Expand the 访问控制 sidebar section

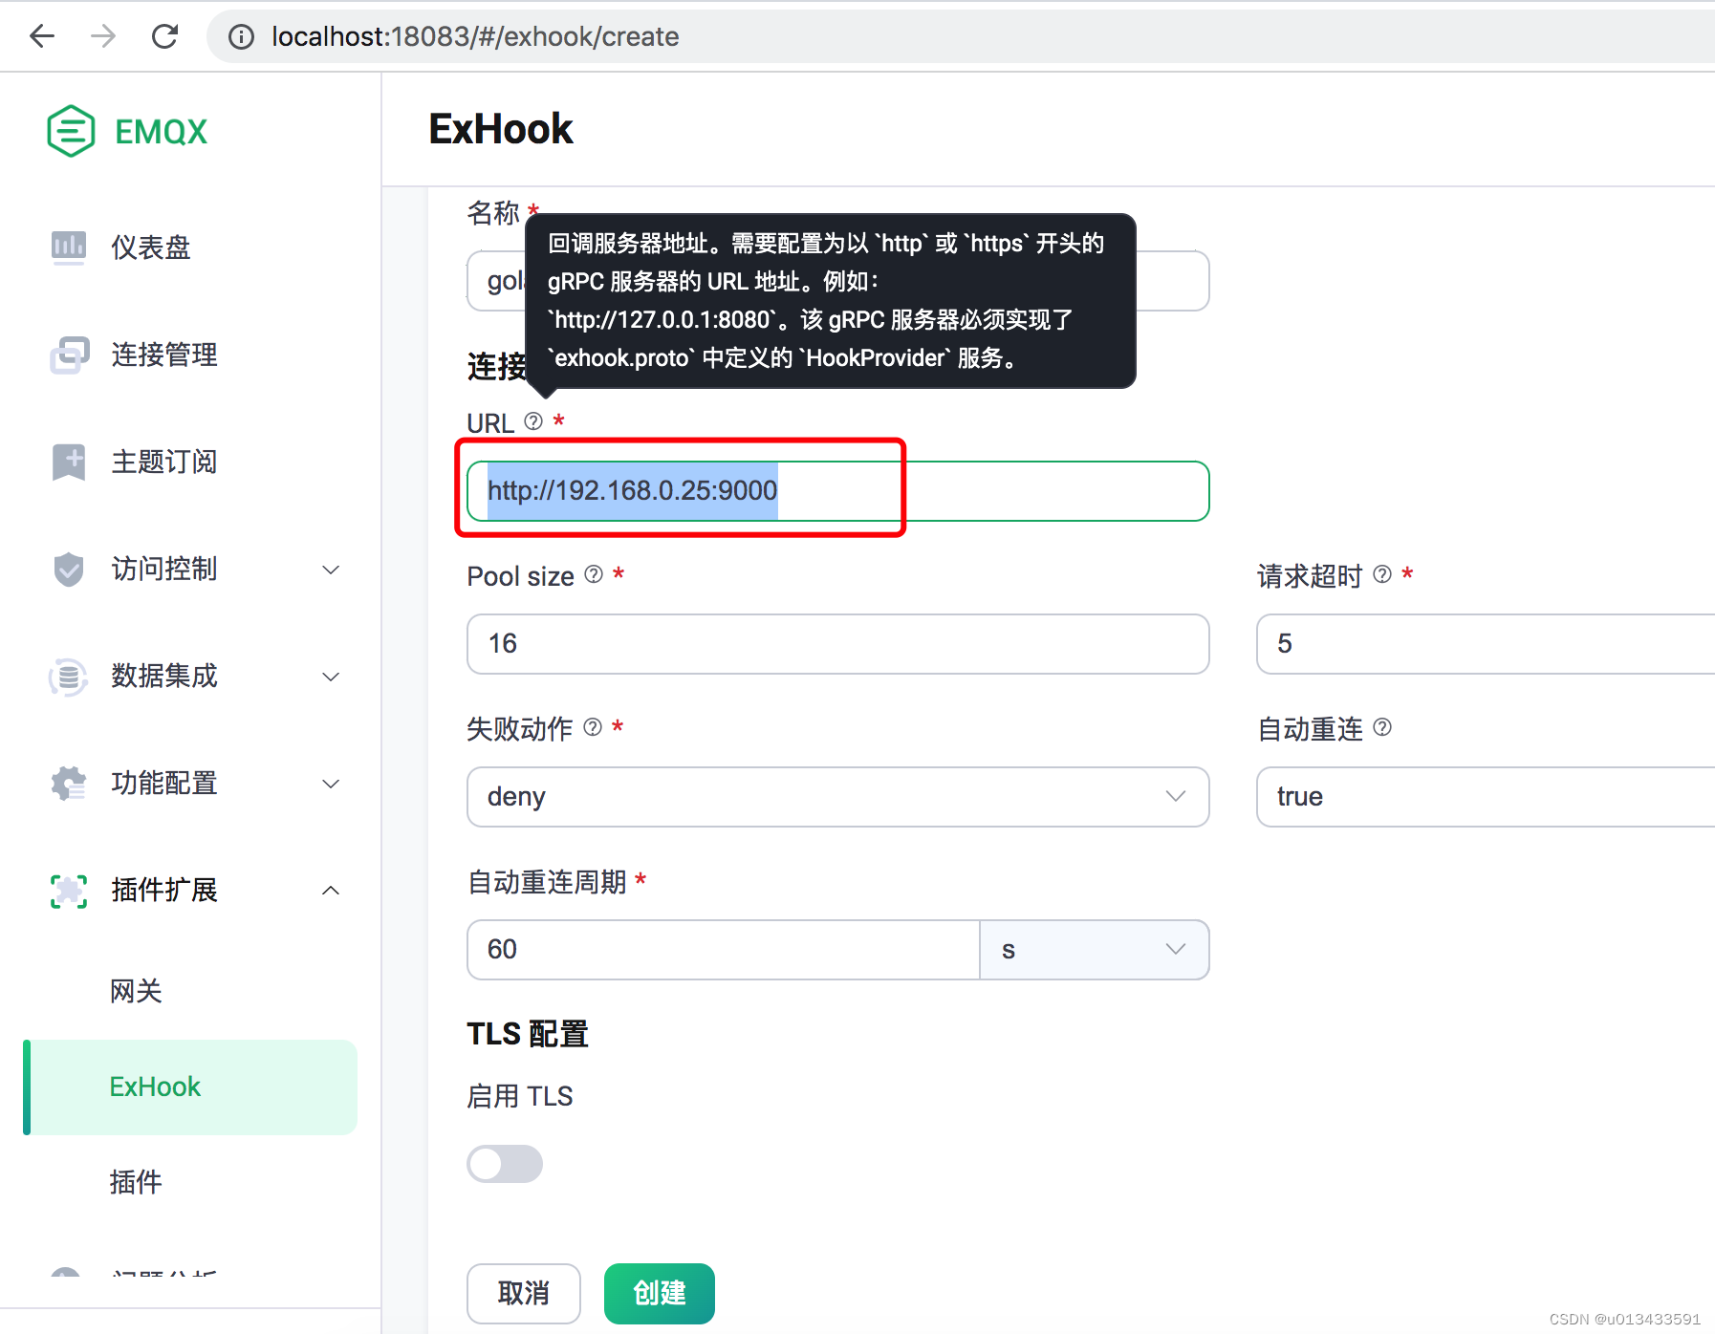click(x=330, y=569)
